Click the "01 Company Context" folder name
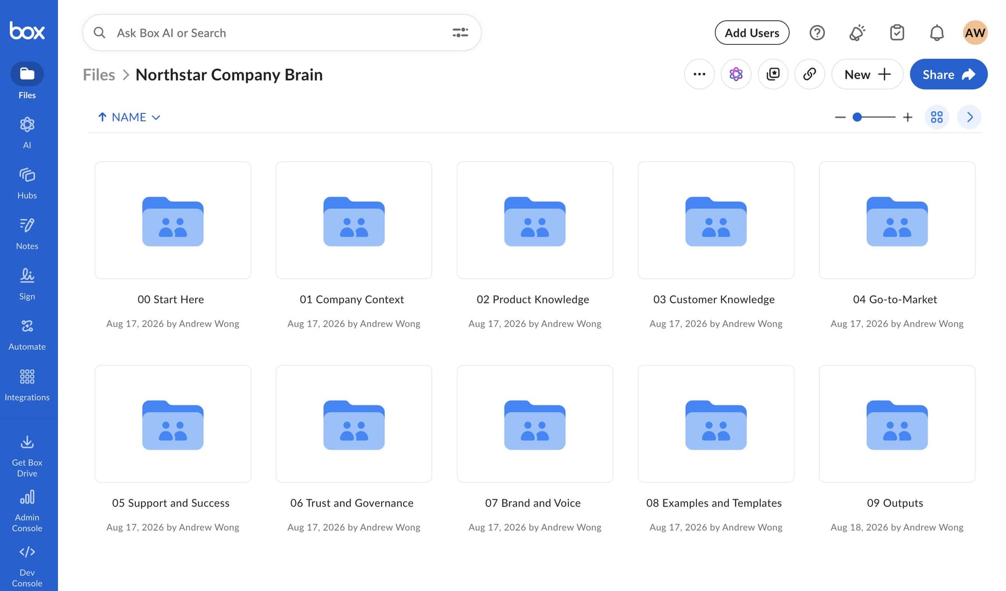Viewport: 1006px width, 591px height. (352, 299)
